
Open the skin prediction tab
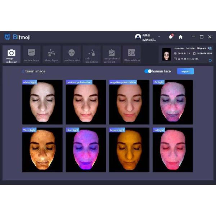92,55
